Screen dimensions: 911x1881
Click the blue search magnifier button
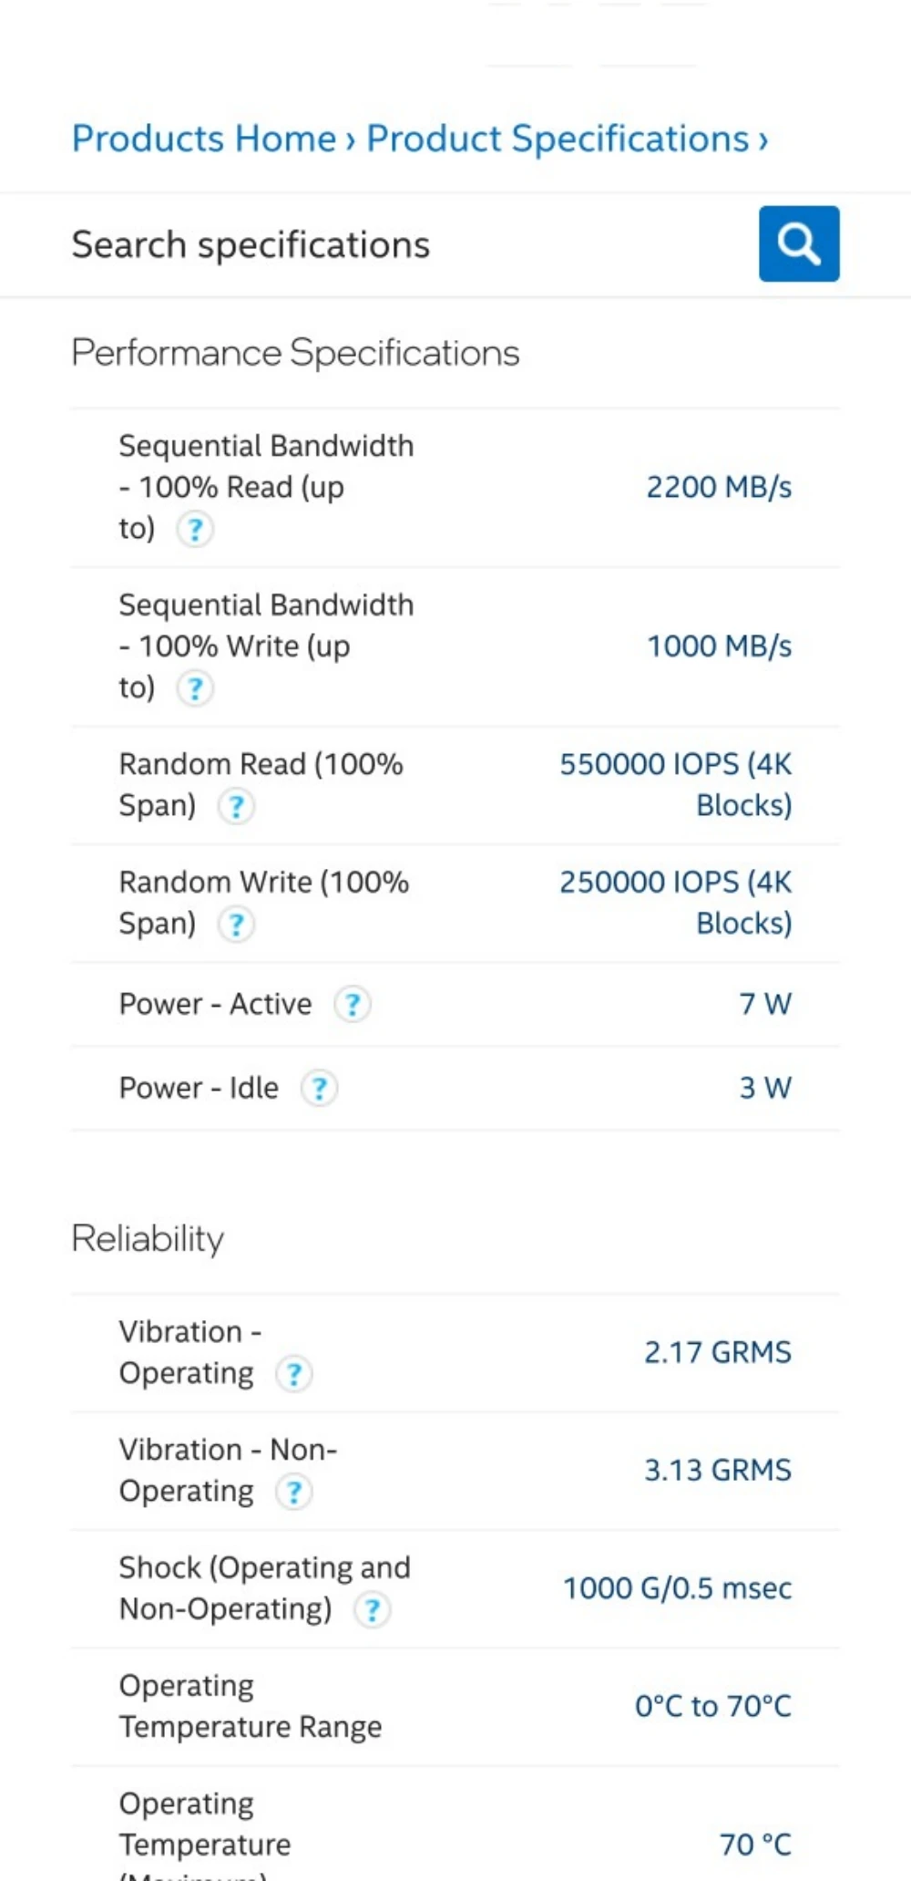798,243
